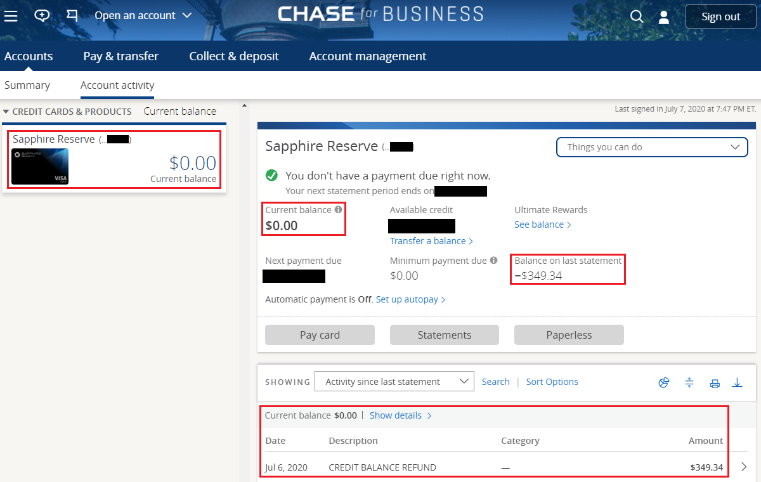The width and height of the screenshot is (761, 482).
Task: Expand the CREDIT BALANCE REFUND transaction row chevron
Action: tap(743, 466)
